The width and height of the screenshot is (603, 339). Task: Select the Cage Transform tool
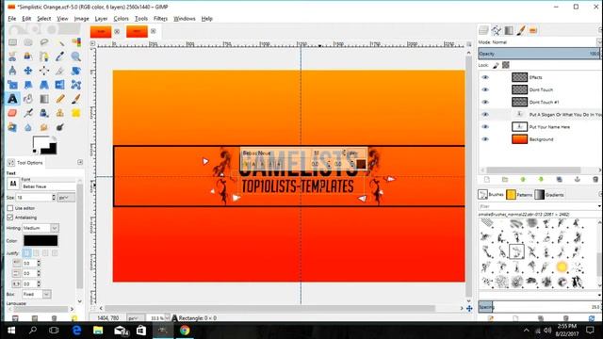click(75, 85)
